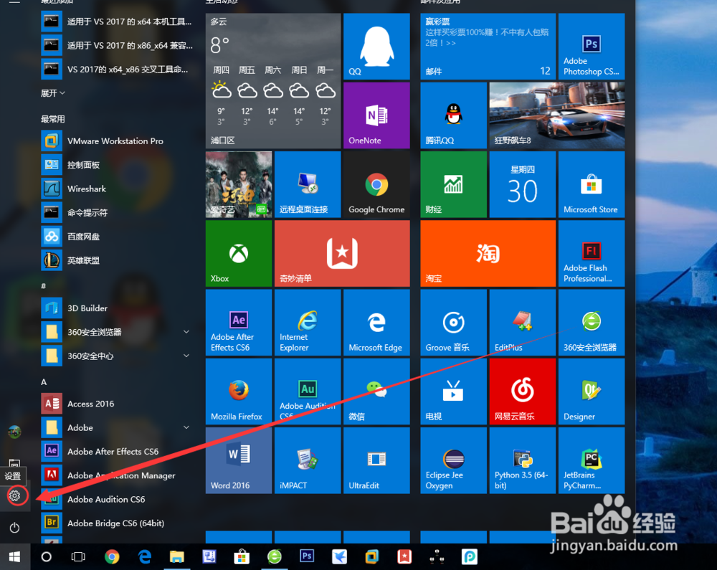Launch the Google Chrome tile
Viewport: 717px width, 570px height.
[x=376, y=184]
